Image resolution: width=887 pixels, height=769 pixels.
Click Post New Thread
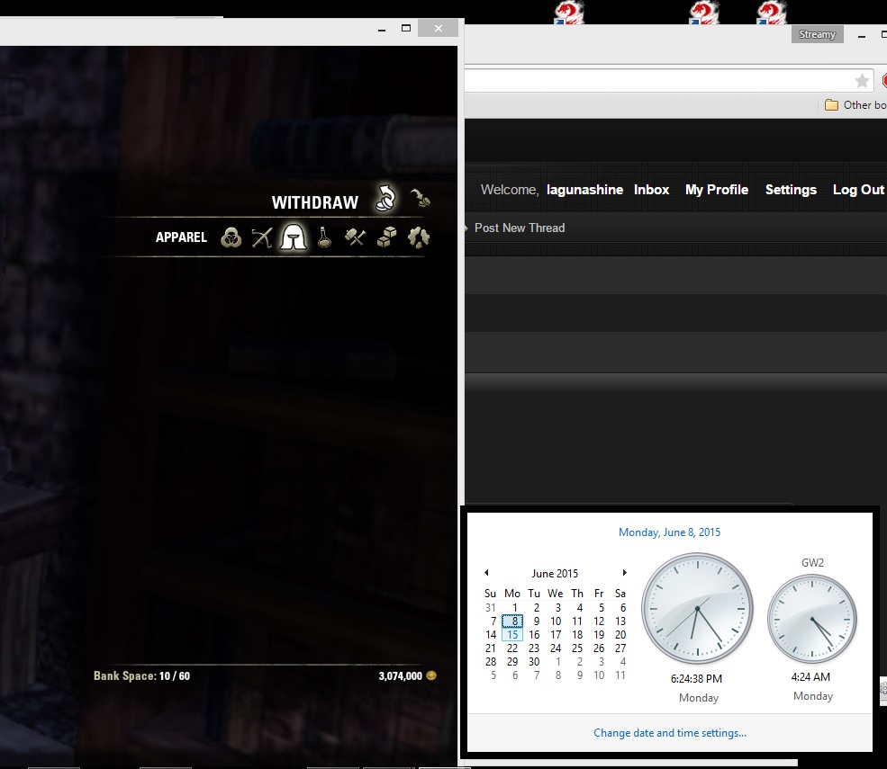(520, 228)
